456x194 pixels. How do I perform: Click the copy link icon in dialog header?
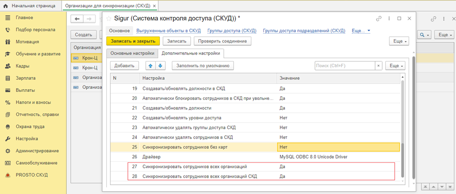[x=379, y=19]
